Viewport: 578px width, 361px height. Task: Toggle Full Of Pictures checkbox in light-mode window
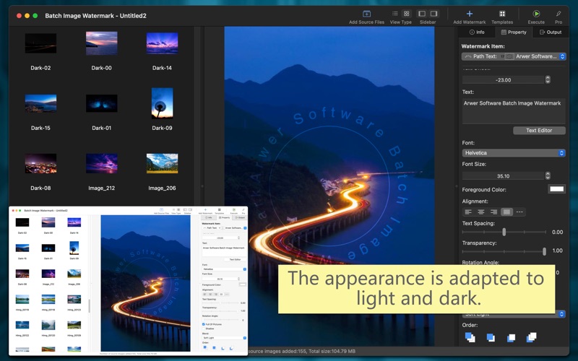pyautogui.click(x=204, y=324)
